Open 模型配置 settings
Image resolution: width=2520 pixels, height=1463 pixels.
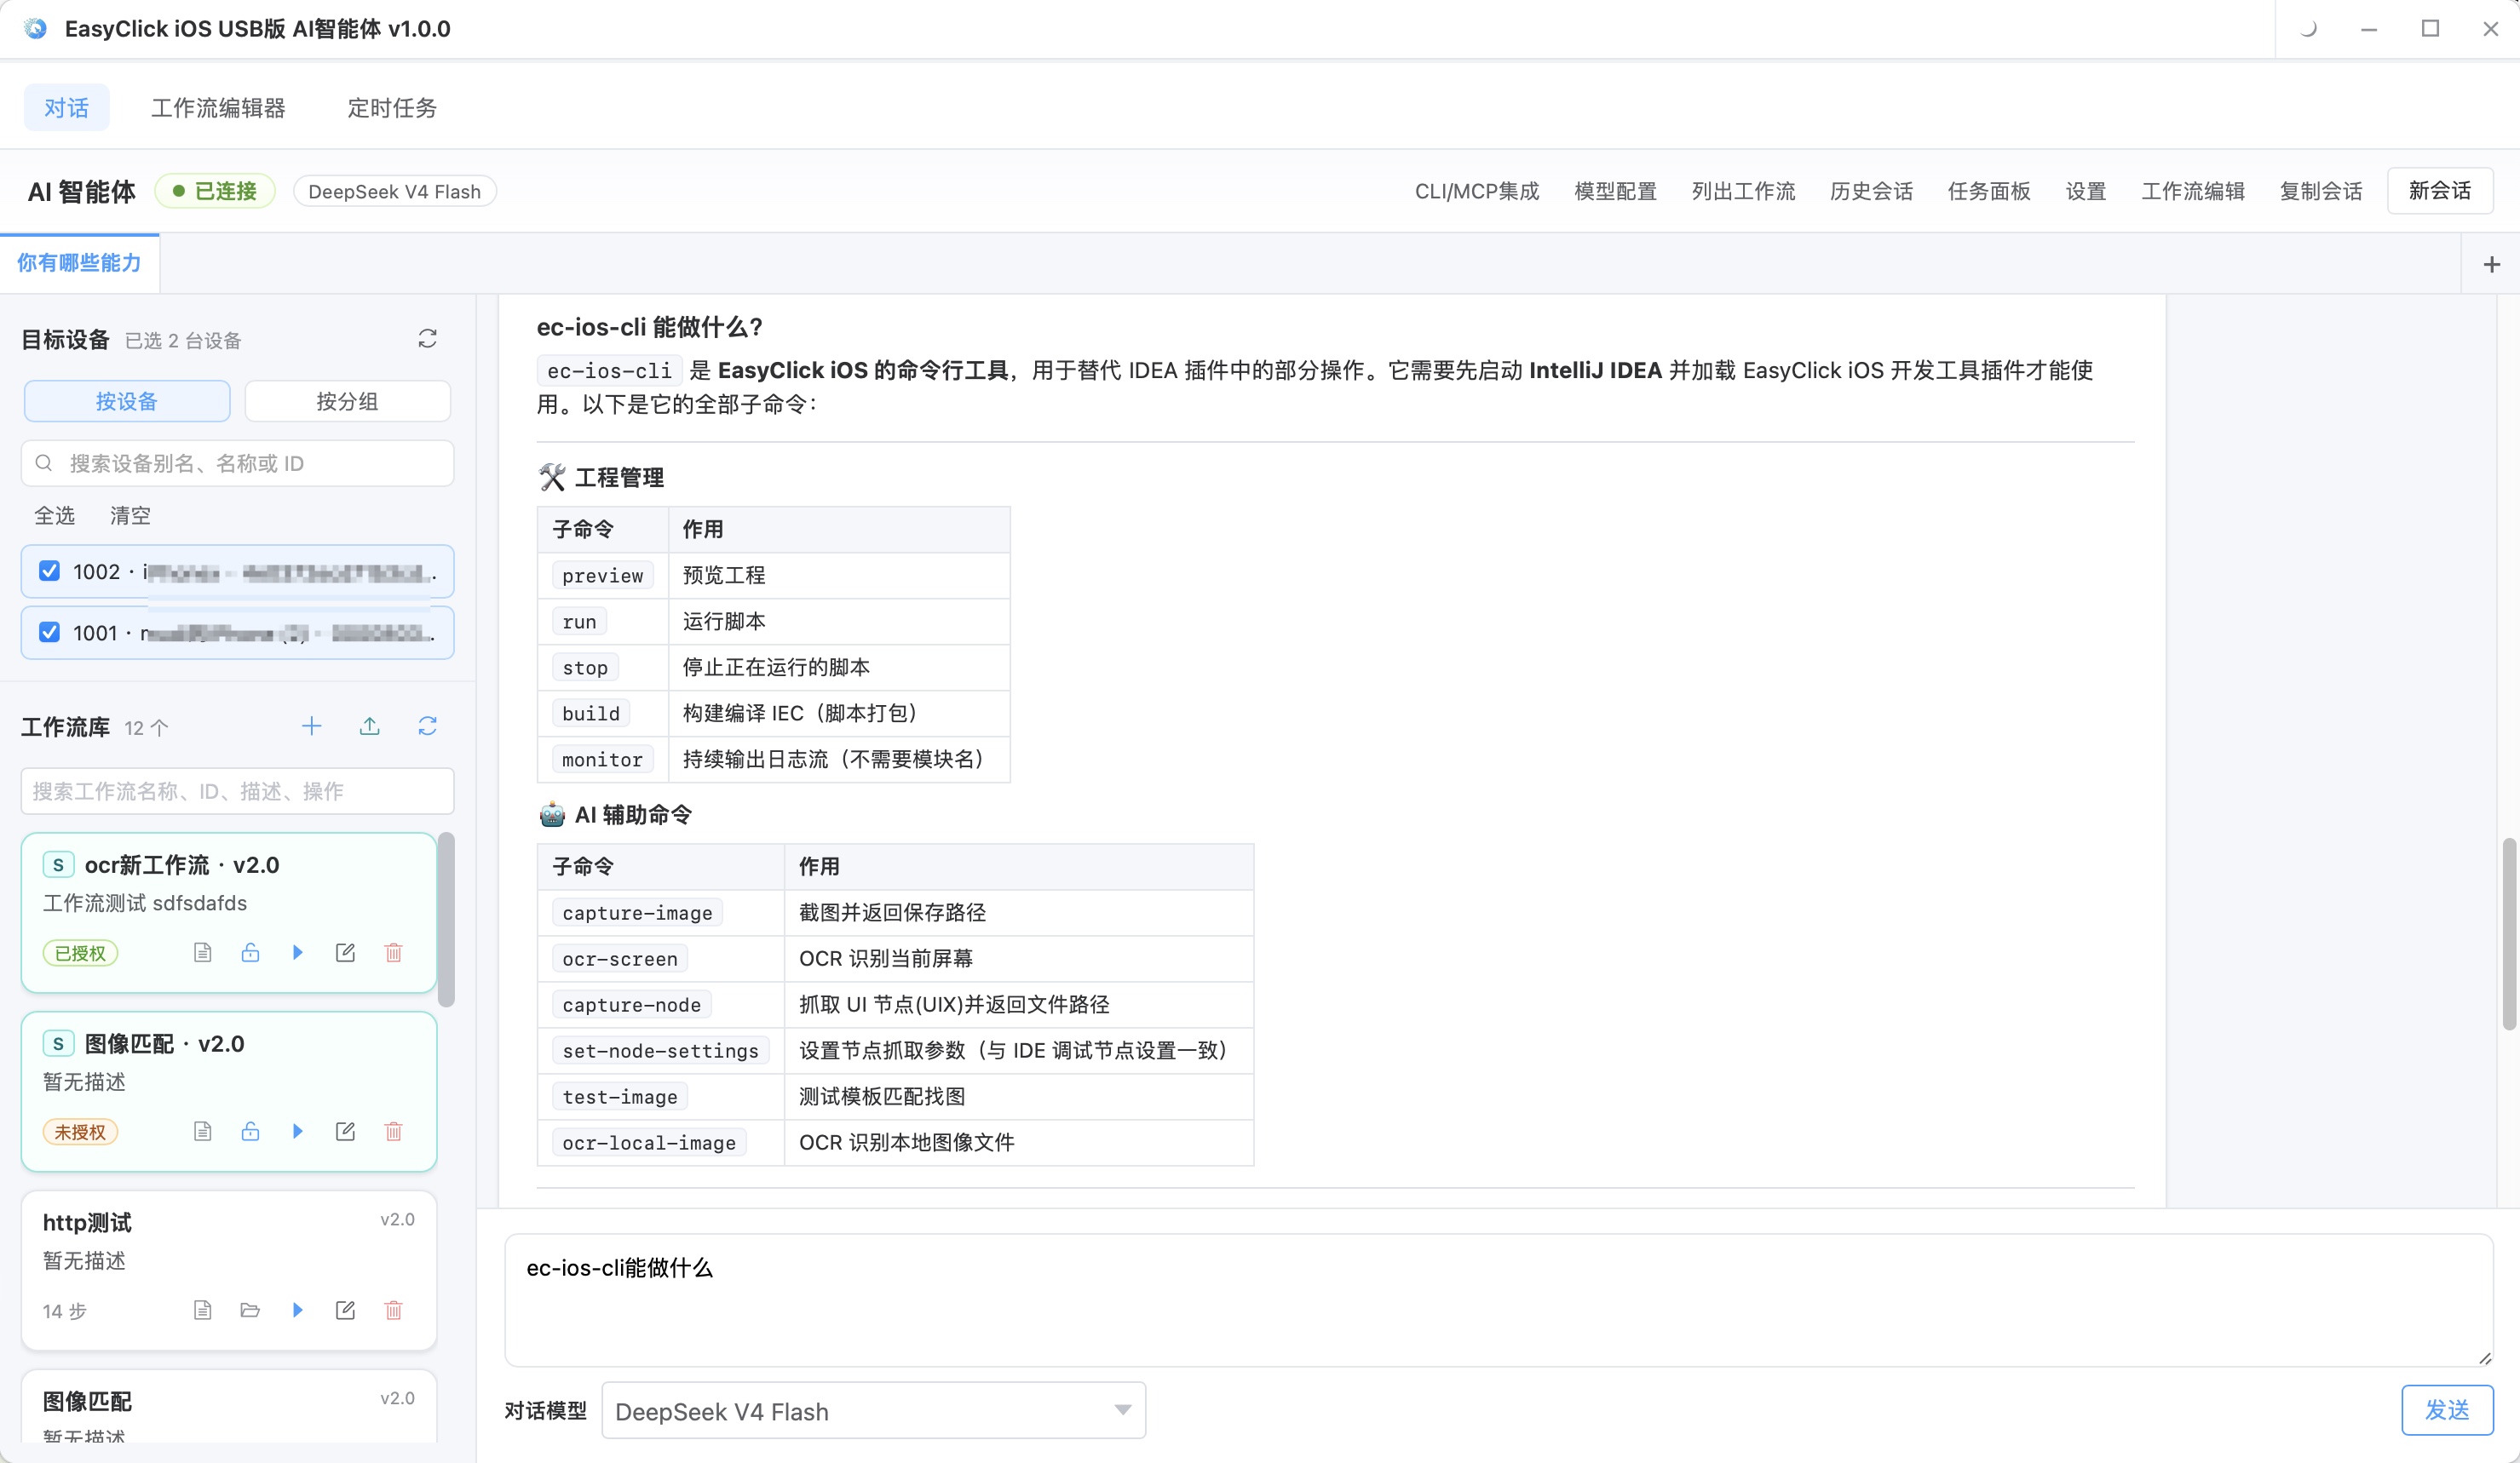tap(1615, 191)
